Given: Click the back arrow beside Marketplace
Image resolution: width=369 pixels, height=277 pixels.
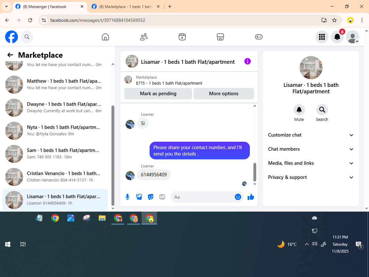Looking at the screenshot, I should [x=10, y=55].
